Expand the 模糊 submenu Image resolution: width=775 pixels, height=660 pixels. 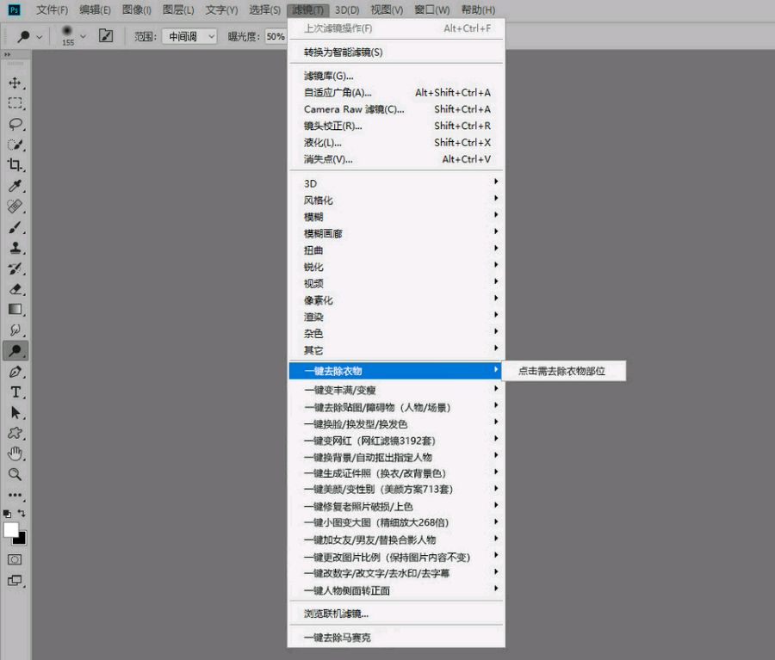point(396,217)
